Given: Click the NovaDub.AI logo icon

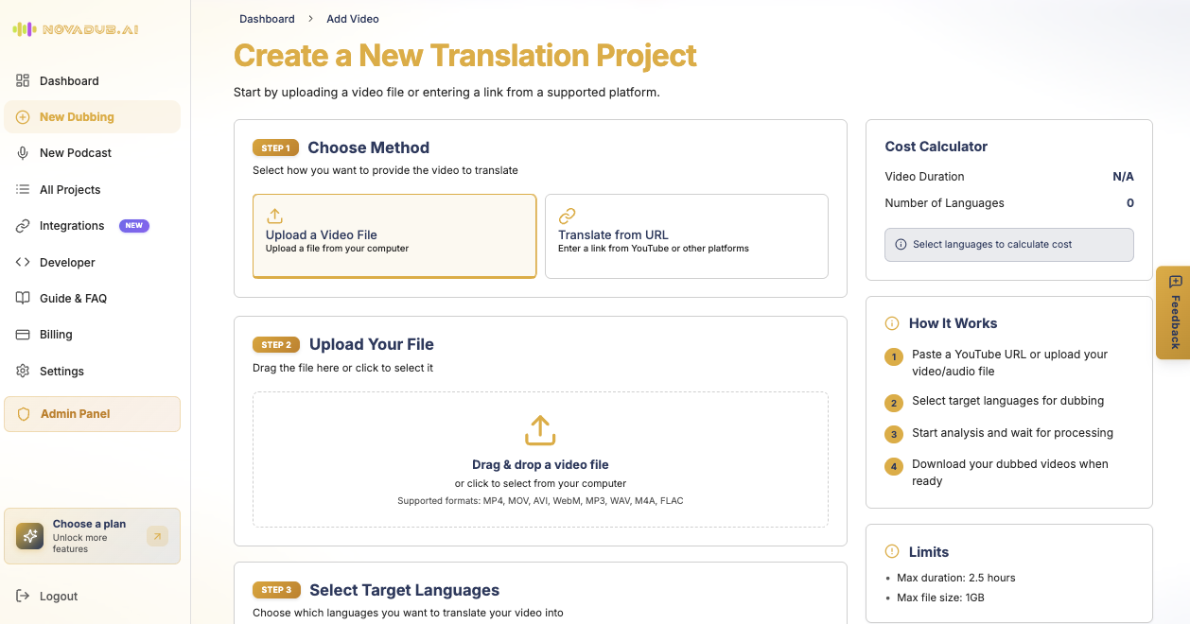Looking at the screenshot, I should pos(24,29).
